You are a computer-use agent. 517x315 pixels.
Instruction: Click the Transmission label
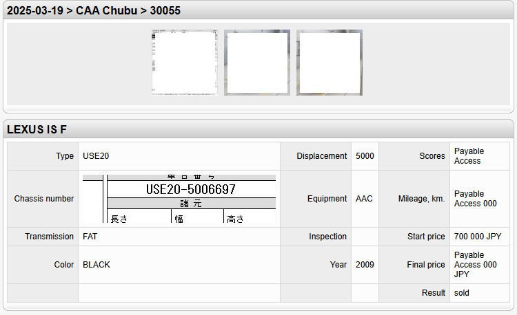(x=49, y=237)
